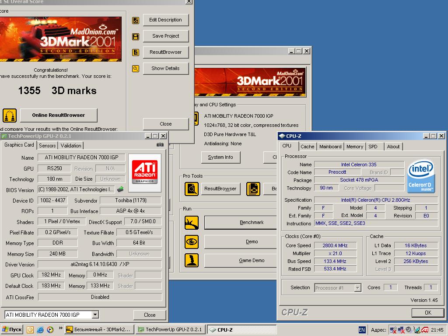Open the About tab in CPU-Z

[393, 147]
